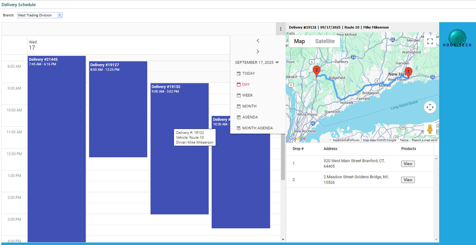Click the Today calendar icon

pyautogui.click(x=239, y=73)
